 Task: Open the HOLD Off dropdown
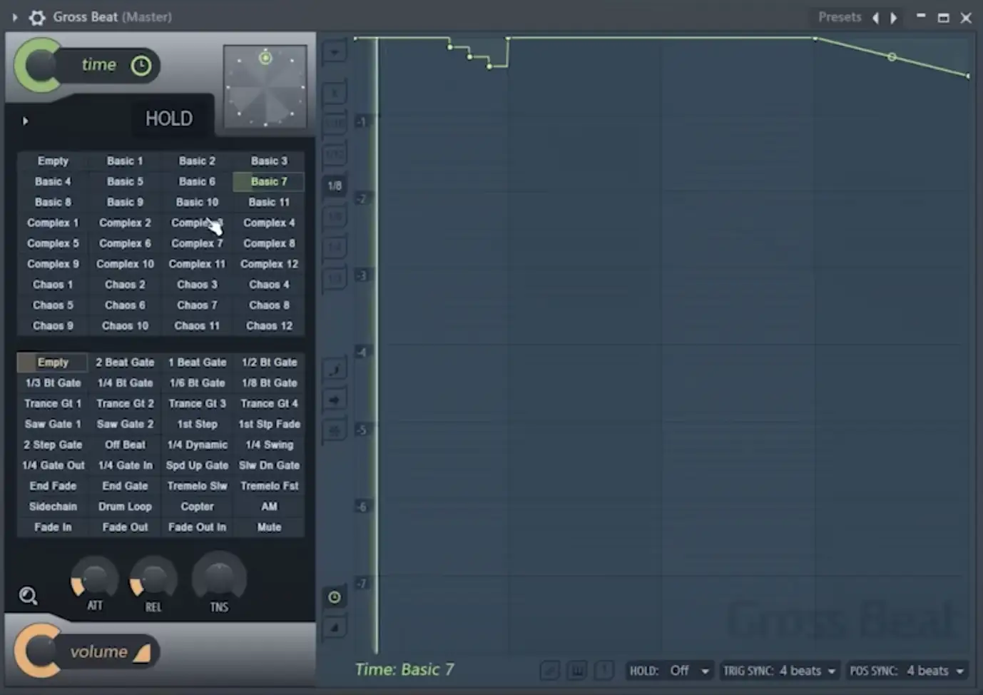[x=688, y=671]
